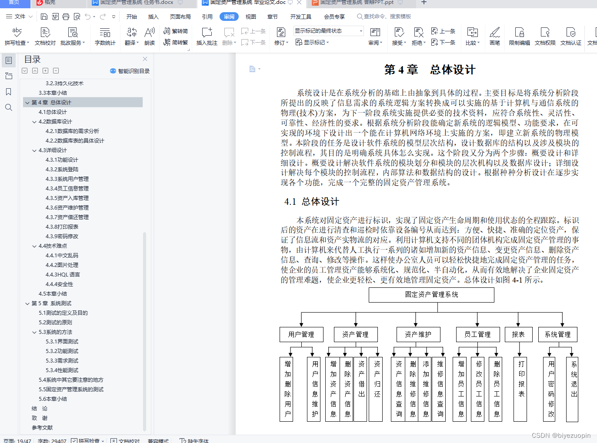Collapse the 4.4技术难点 outline node

coord(34,246)
